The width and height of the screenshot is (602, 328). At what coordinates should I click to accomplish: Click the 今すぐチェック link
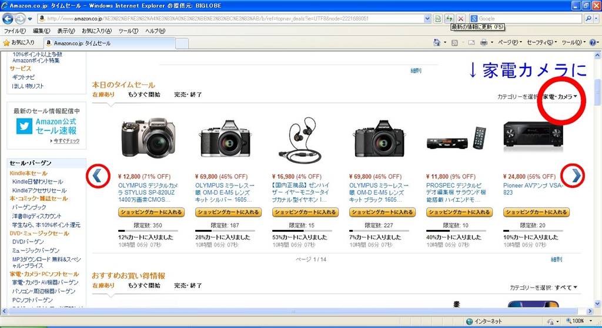(x=66, y=141)
